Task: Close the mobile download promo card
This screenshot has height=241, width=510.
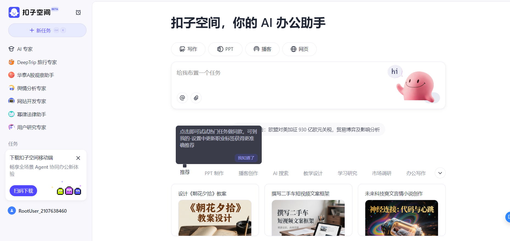Action: [78, 158]
